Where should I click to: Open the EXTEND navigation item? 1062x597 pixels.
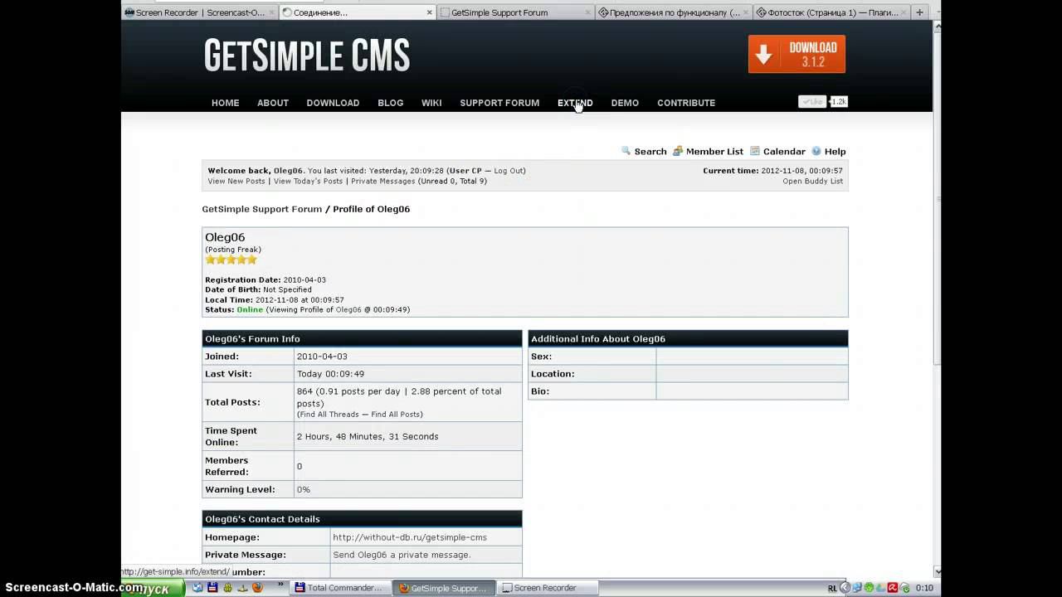coord(575,103)
